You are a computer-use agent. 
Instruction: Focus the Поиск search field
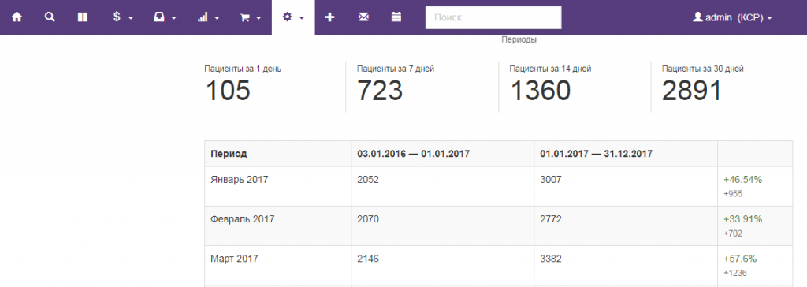click(x=493, y=17)
